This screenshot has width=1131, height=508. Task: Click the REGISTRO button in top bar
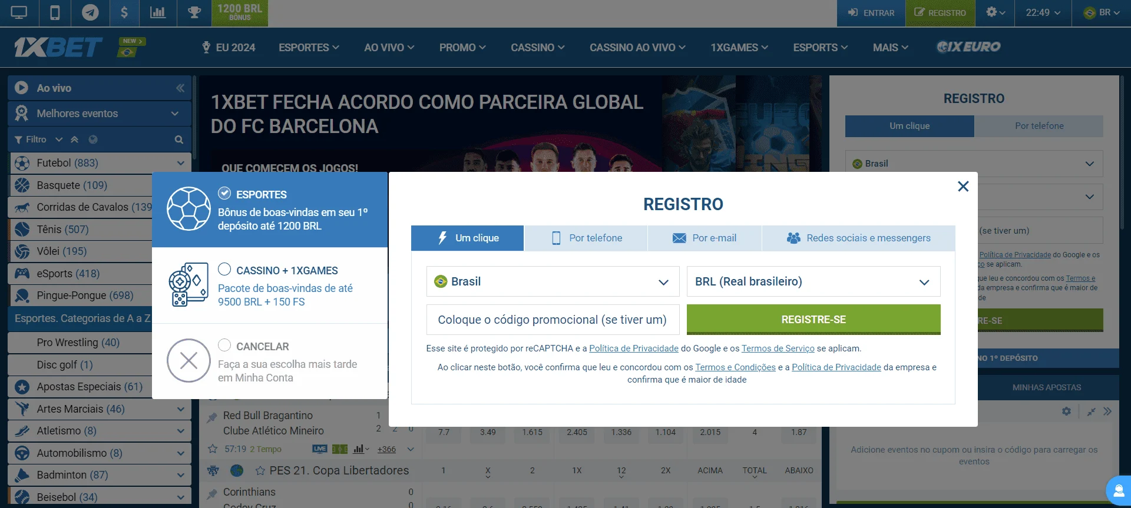pos(940,12)
